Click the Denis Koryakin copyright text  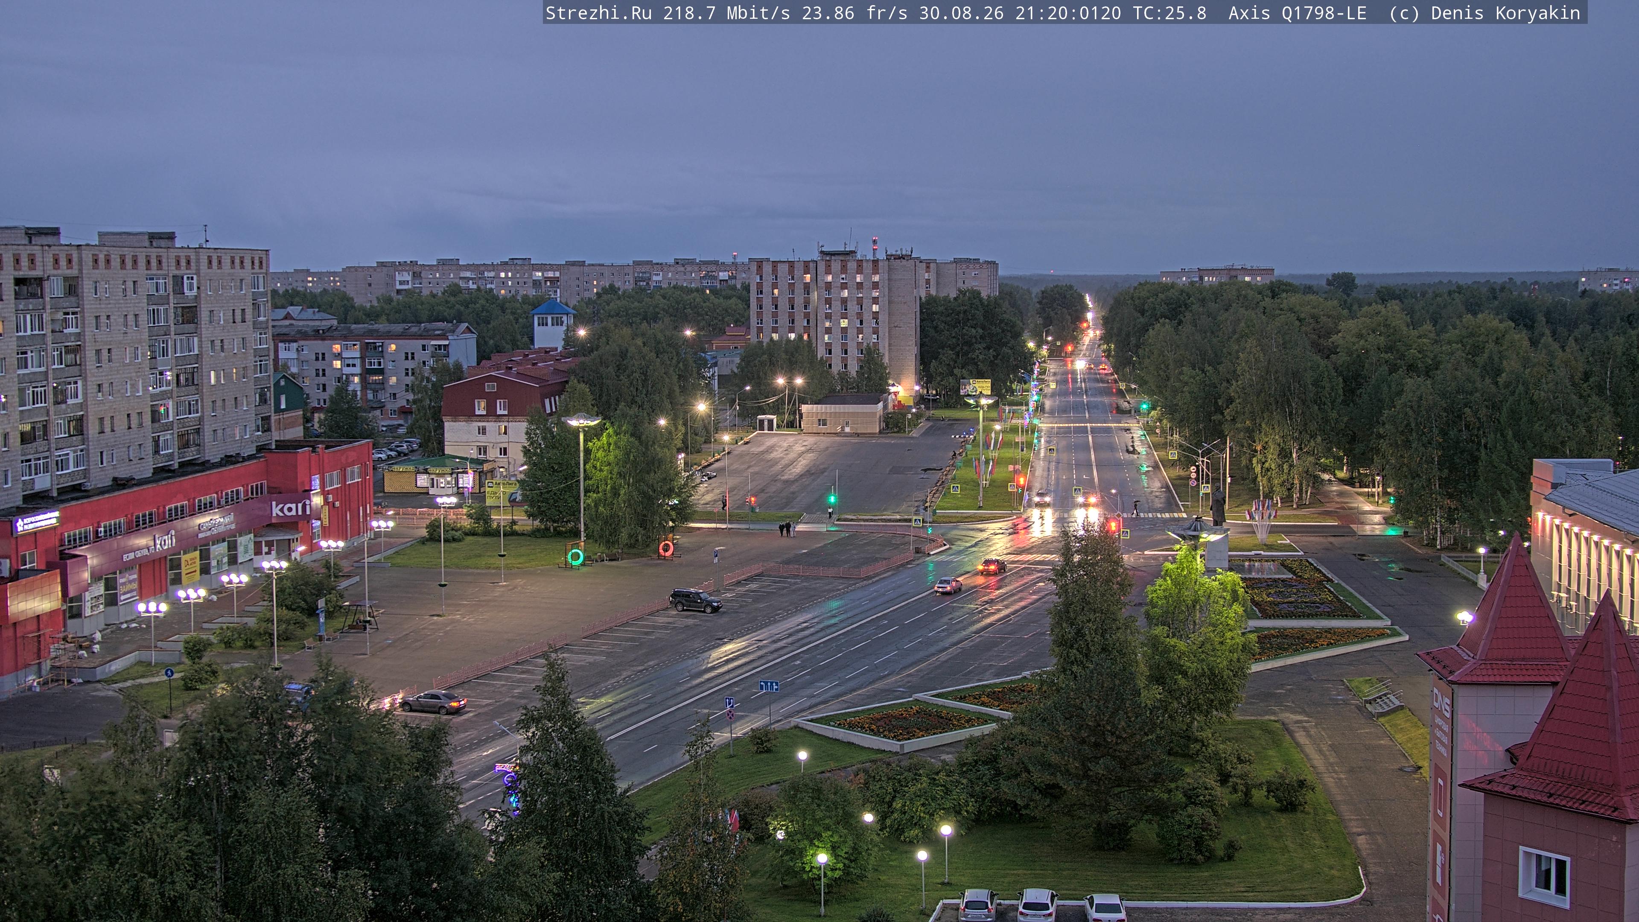pyautogui.click(x=1505, y=13)
